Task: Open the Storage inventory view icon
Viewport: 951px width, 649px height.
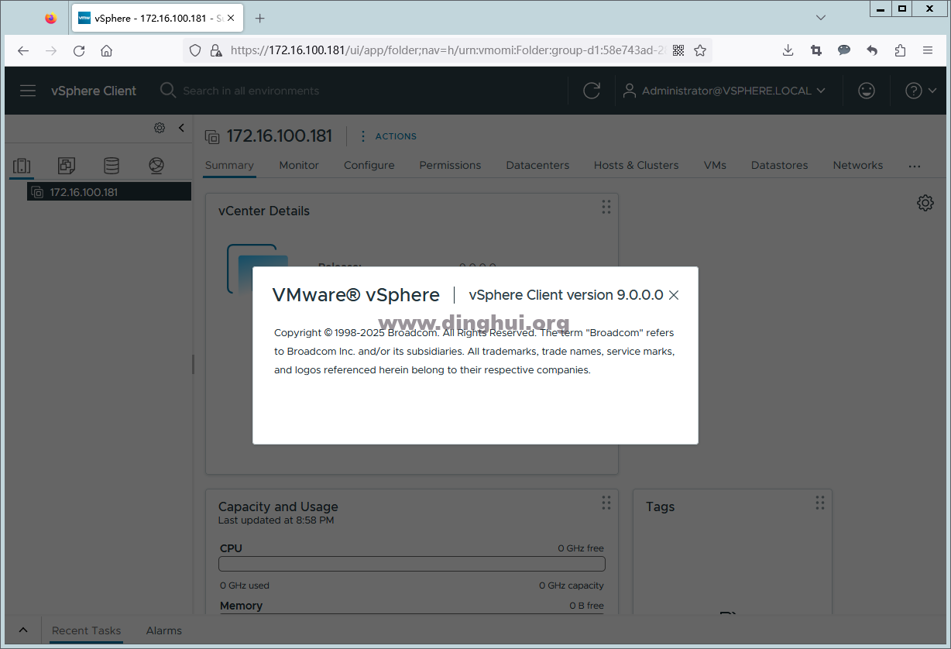Action: point(112,165)
